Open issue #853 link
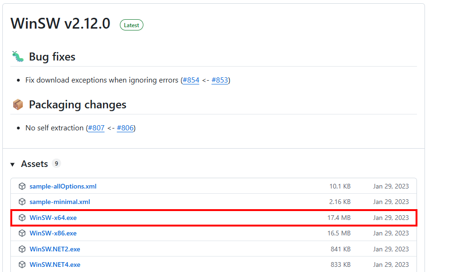The height and width of the screenshot is (272, 456). tap(220, 80)
